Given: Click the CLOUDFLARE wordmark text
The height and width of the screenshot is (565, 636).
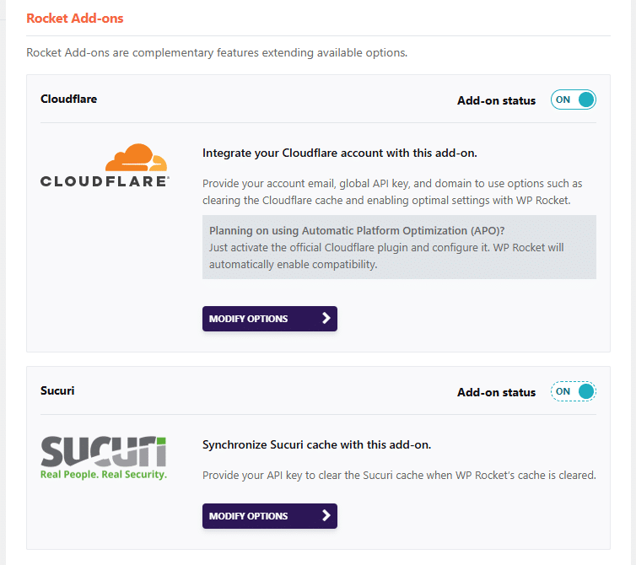Looking at the screenshot, I should [105, 181].
